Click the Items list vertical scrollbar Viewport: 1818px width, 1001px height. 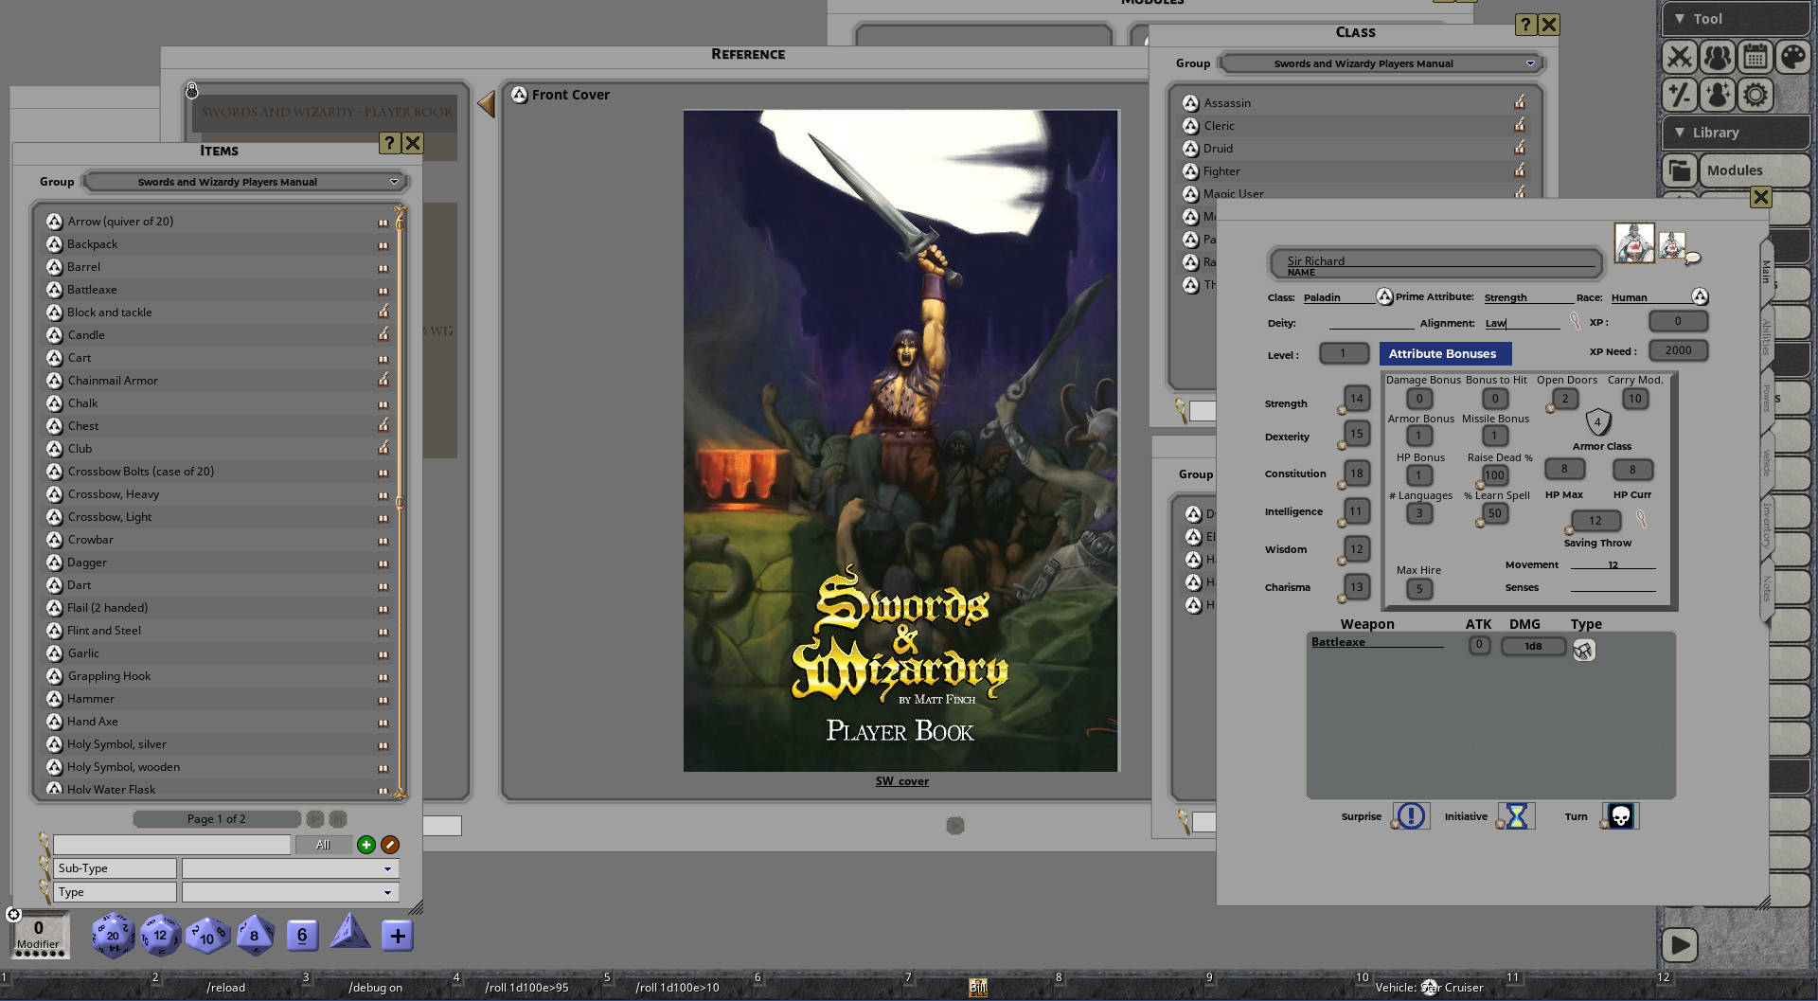(x=401, y=502)
